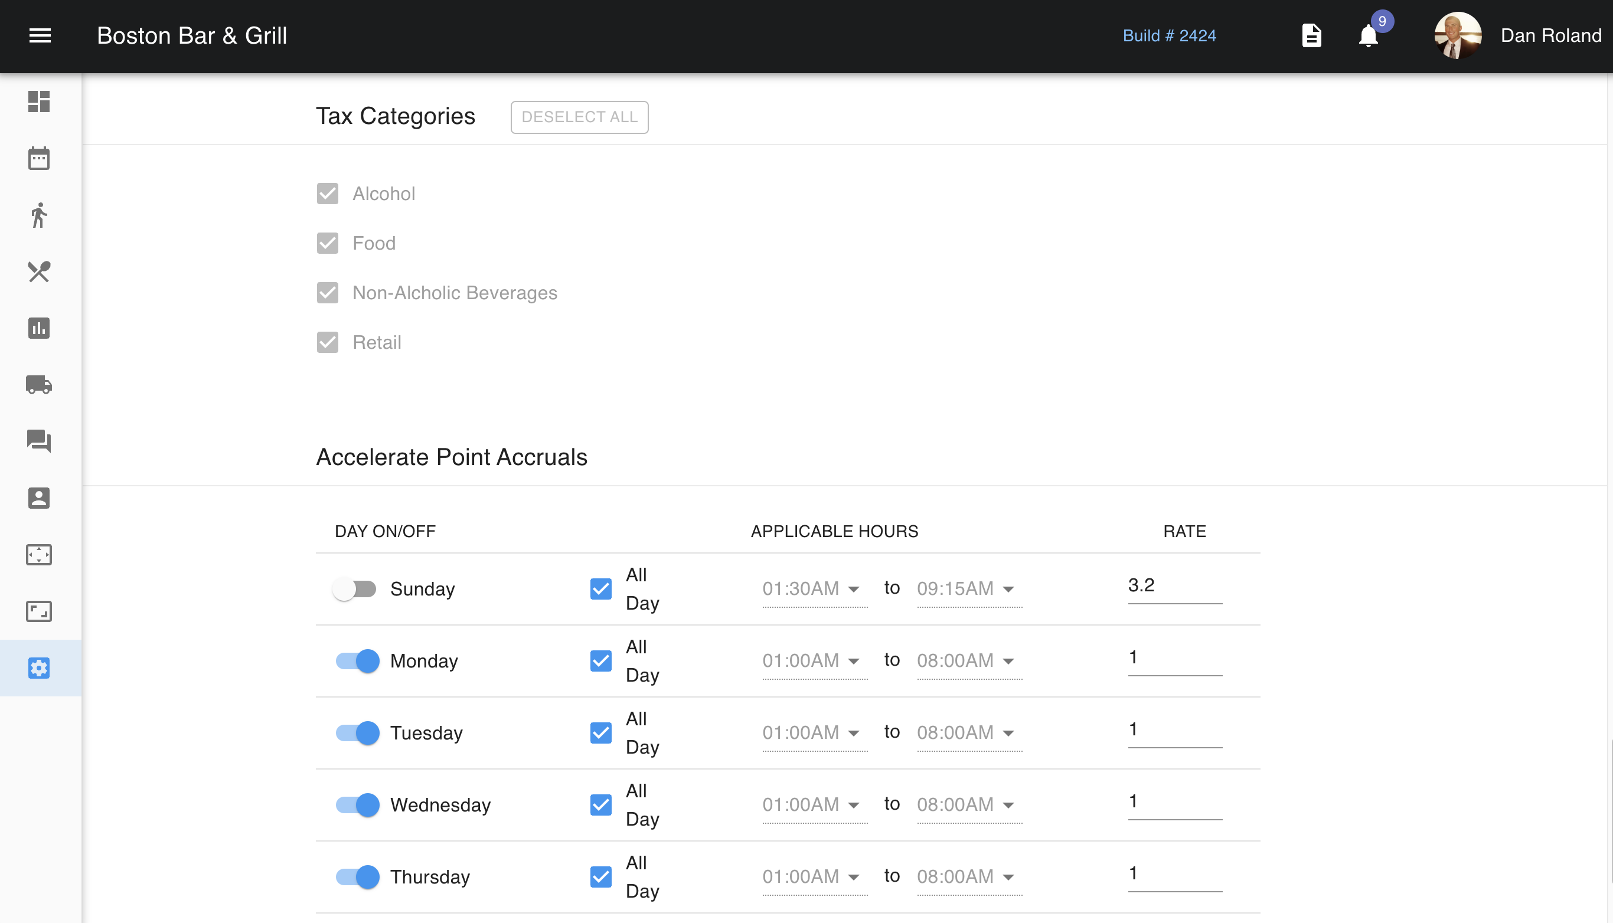
Task: Click the delivery truck sidebar icon
Action: tap(39, 385)
